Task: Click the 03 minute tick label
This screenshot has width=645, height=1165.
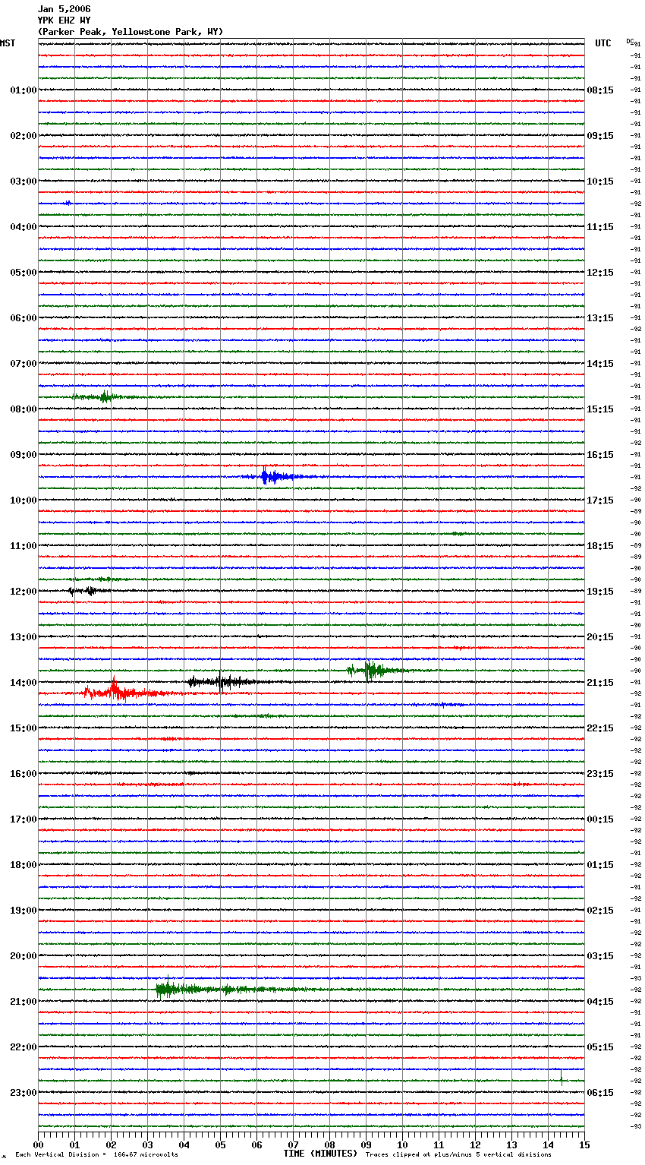Action: (x=147, y=1144)
